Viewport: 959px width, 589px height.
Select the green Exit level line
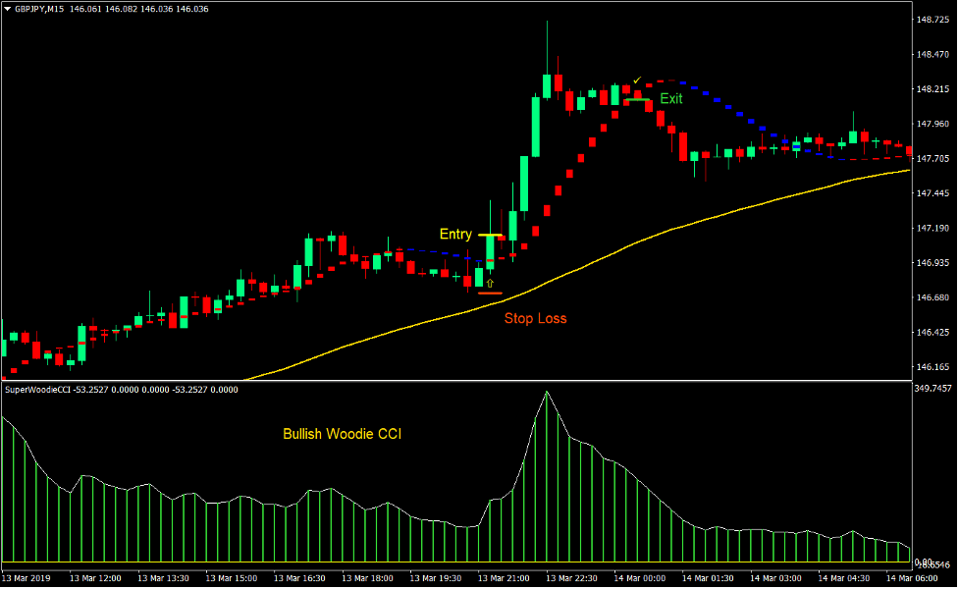coord(636,99)
